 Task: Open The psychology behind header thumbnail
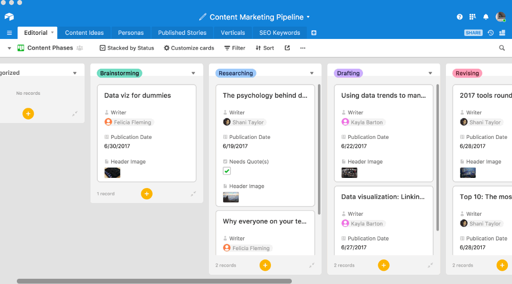pos(231,197)
